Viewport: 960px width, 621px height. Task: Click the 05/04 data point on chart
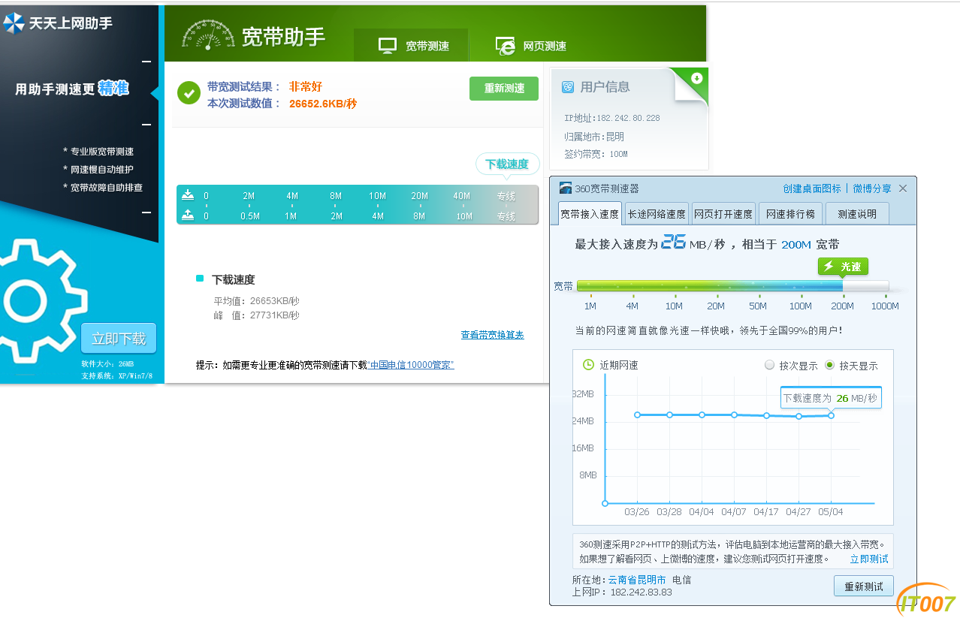click(x=831, y=415)
